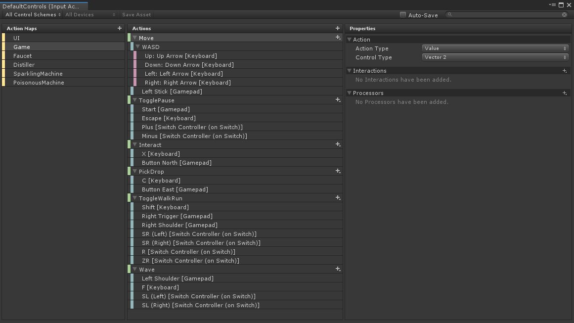Add binding to ToggleWalkRun action
The width and height of the screenshot is (574, 323).
pos(338,198)
